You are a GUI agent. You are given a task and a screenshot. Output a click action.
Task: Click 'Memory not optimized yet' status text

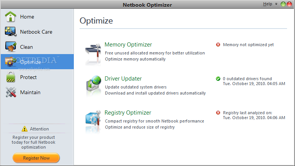pyautogui.click(x=248, y=45)
